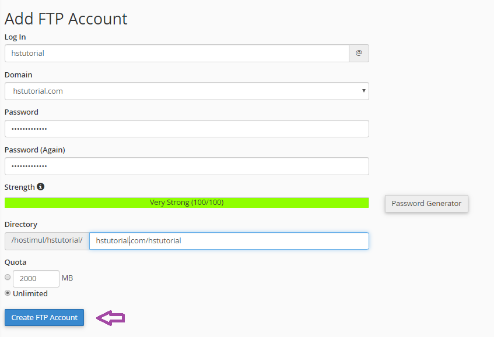The width and height of the screenshot is (494, 337).
Task: Click the purple arrow pointing at Create
Action: pyautogui.click(x=111, y=318)
